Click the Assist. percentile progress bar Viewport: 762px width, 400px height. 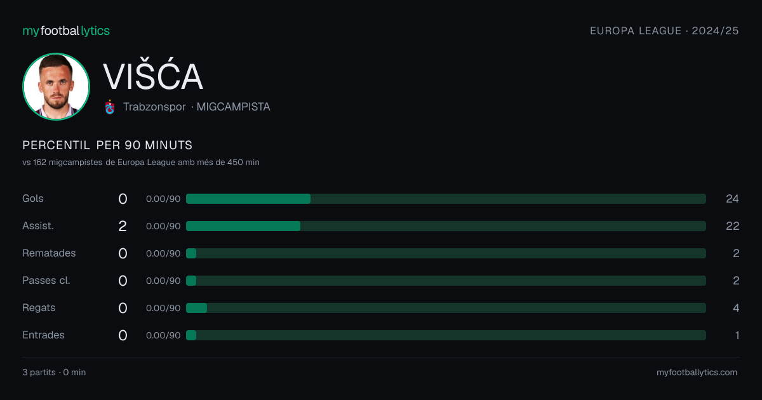pyautogui.click(x=446, y=226)
